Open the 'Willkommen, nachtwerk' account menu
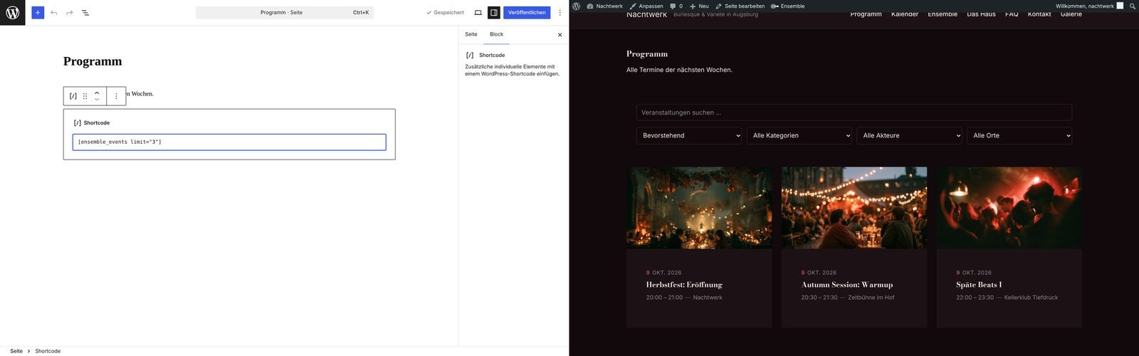This screenshot has width=1139, height=356. [x=1089, y=6]
